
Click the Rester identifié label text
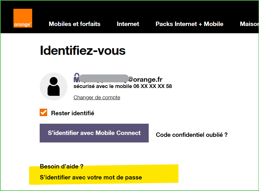72,113
